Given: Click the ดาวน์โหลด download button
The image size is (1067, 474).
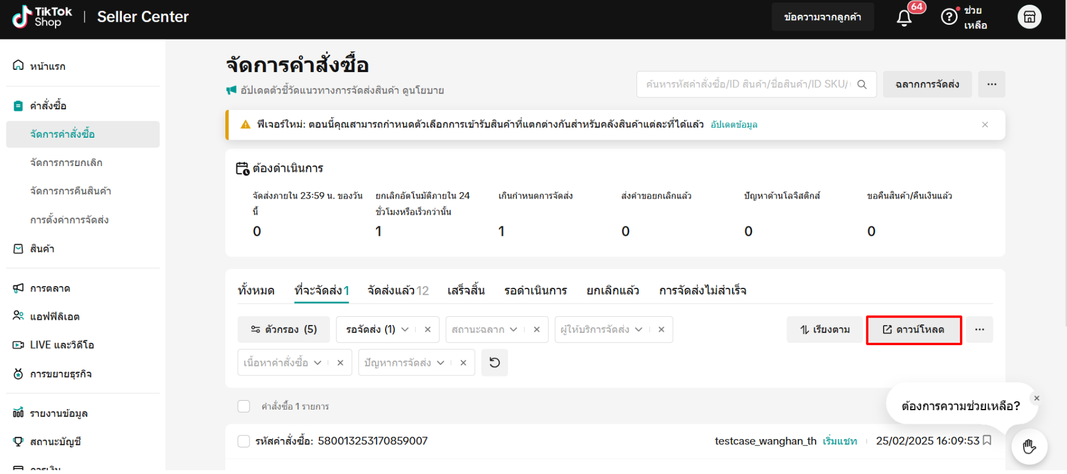Looking at the screenshot, I should (x=914, y=330).
